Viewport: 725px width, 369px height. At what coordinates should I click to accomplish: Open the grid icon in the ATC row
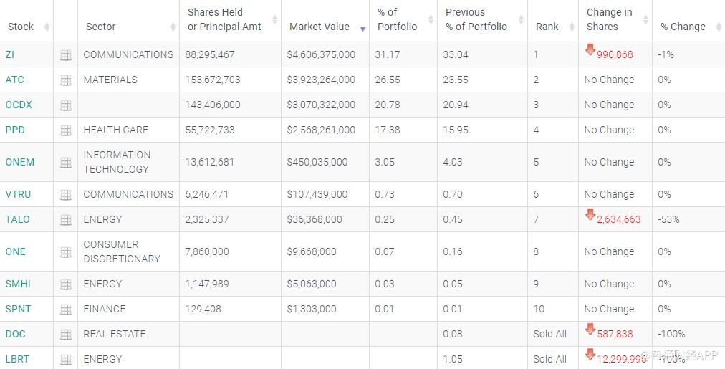tap(66, 80)
